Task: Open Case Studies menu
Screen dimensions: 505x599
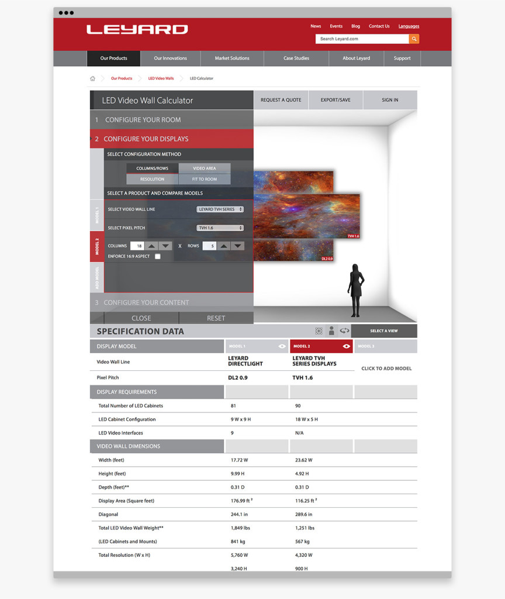Action: click(296, 58)
